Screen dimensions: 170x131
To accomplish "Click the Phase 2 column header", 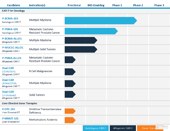I will pos(138,5).
